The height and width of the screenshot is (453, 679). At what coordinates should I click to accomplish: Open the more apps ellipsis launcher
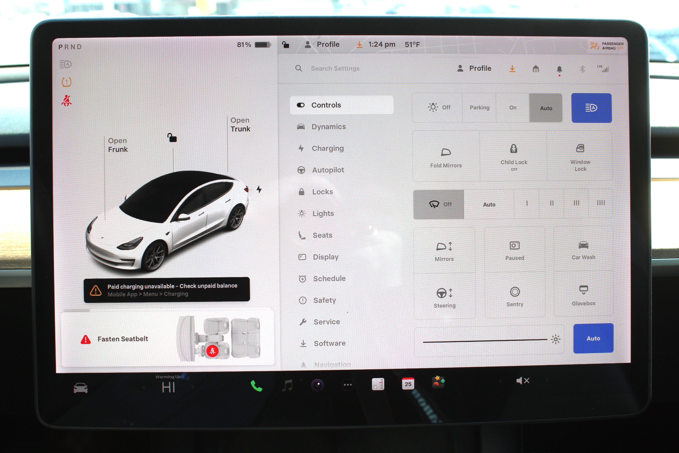(348, 385)
